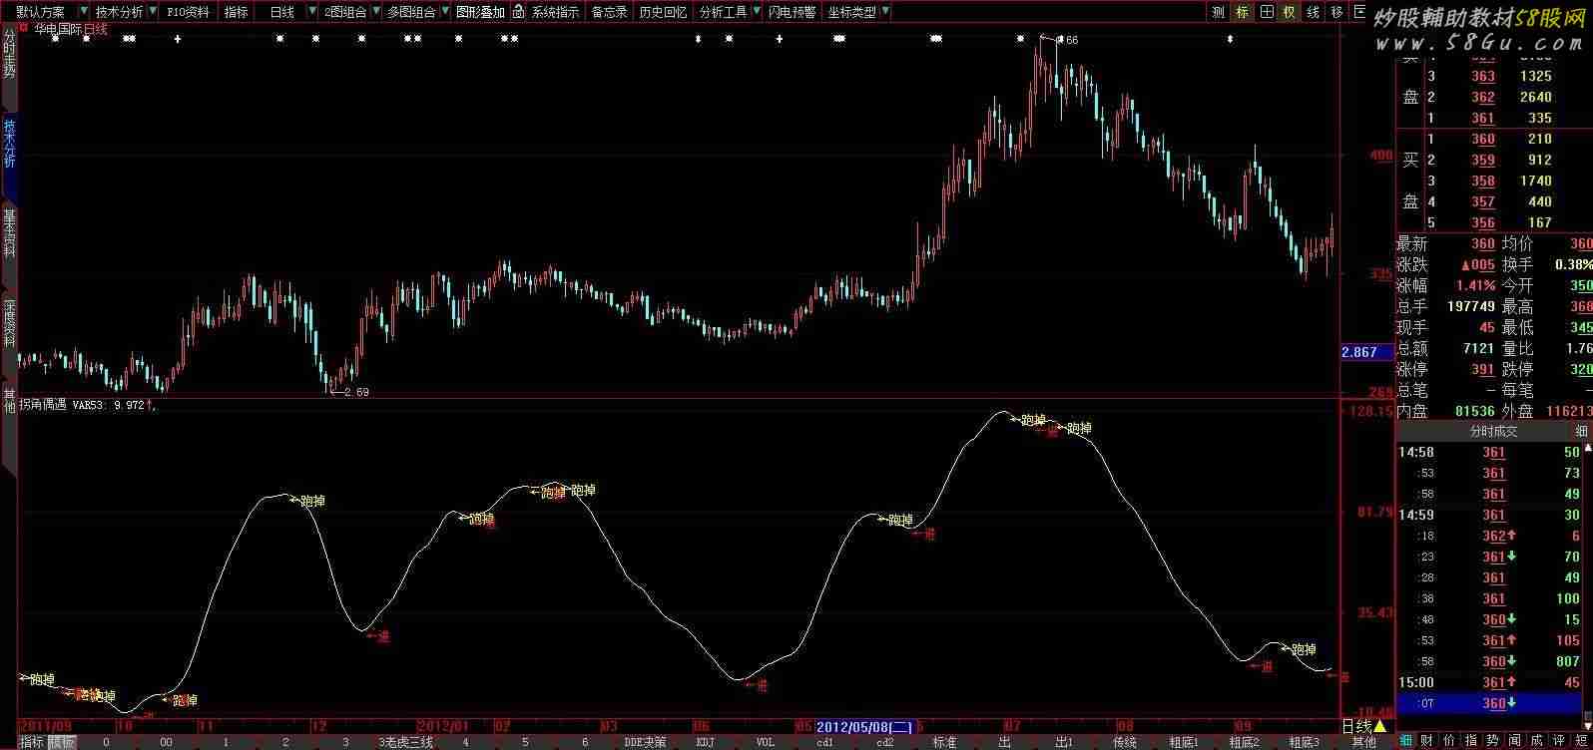
Task: Open the 系统指示 menu
Action: coord(555,12)
